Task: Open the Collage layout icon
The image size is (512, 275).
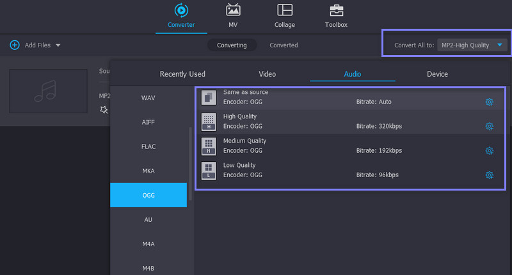Action: [x=285, y=11]
